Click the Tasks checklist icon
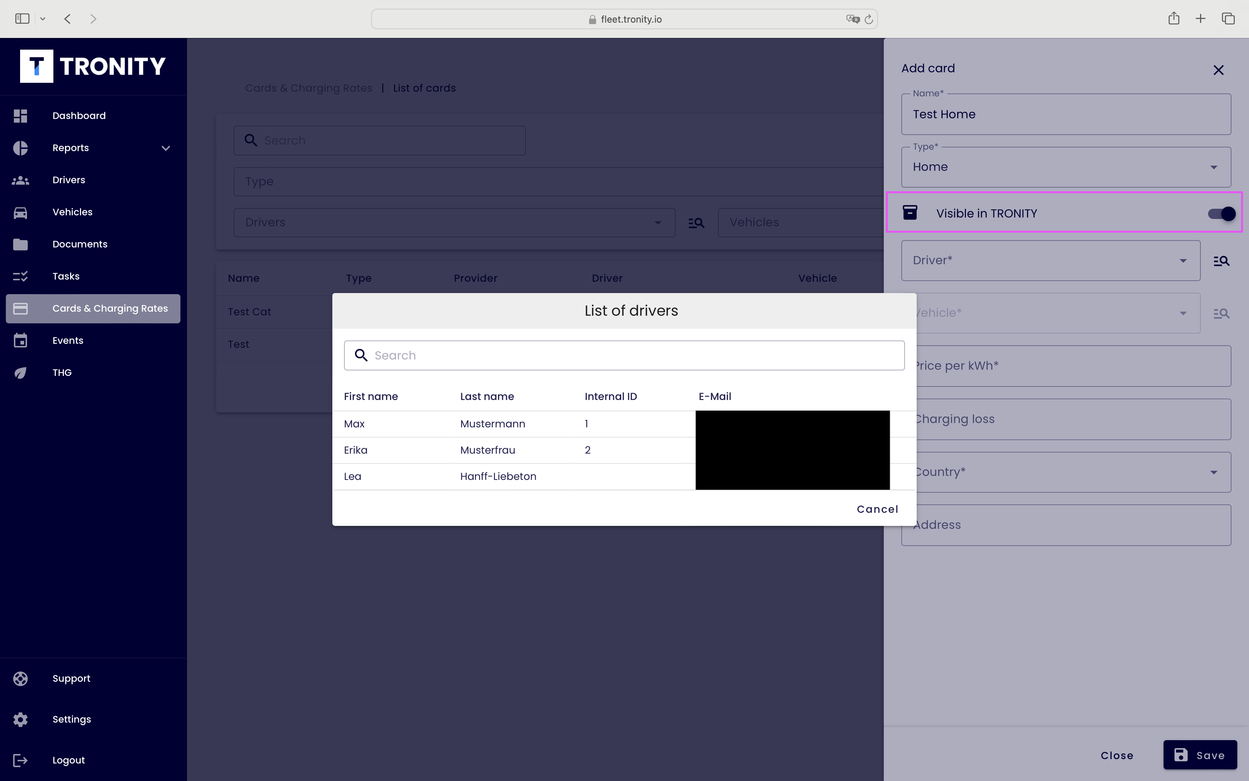 20,276
